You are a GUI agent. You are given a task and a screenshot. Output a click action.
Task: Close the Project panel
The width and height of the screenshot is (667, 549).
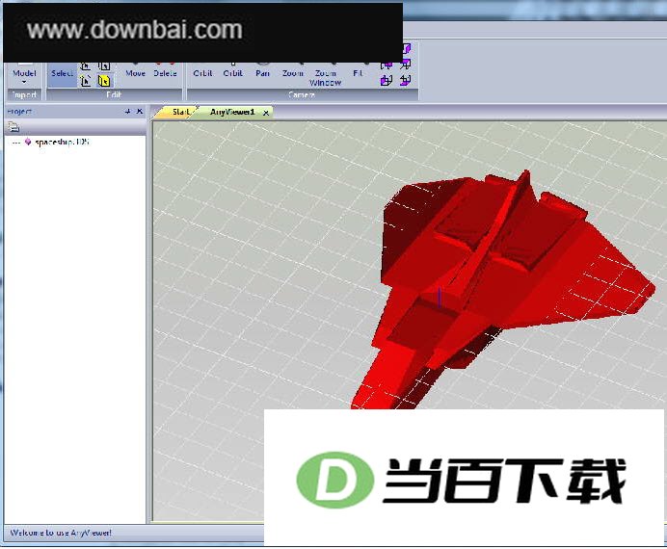140,112
